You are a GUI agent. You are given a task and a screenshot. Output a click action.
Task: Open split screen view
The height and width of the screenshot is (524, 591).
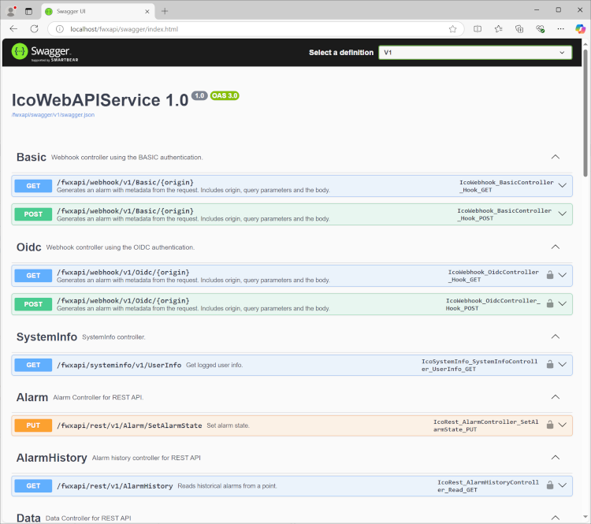(478, 29)
